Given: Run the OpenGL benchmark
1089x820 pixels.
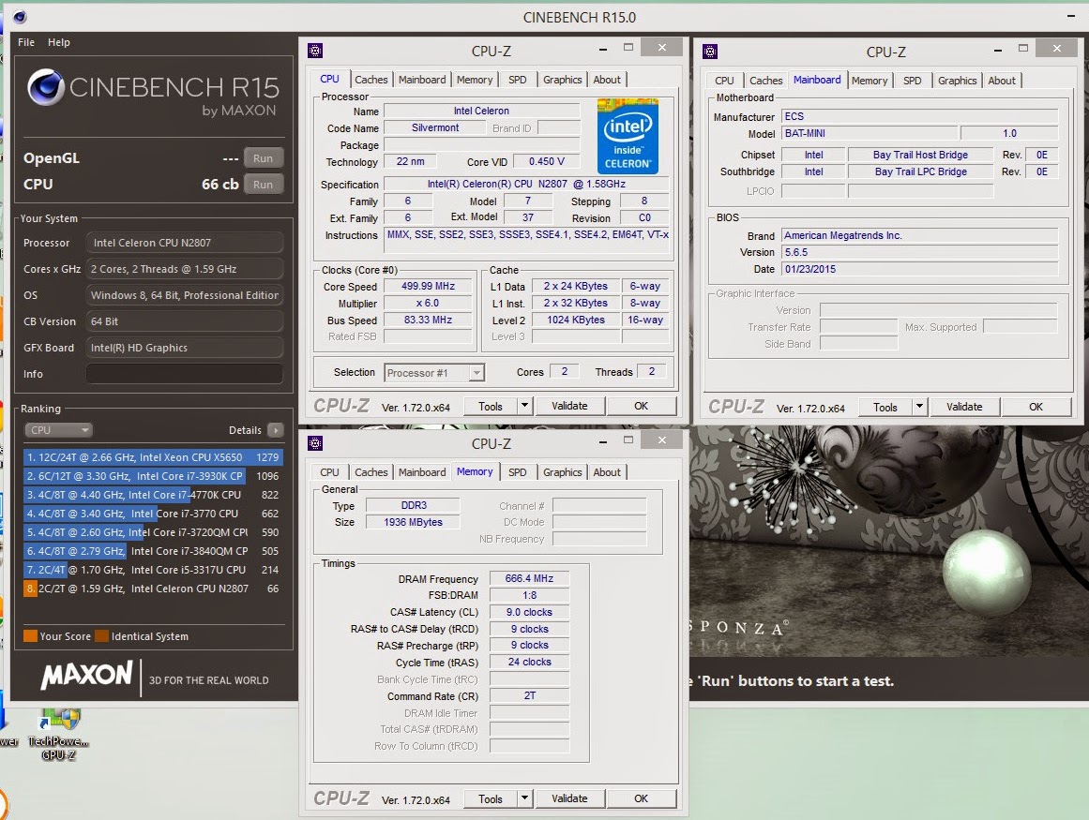Looking at the screenshot, I should (264, 158).
